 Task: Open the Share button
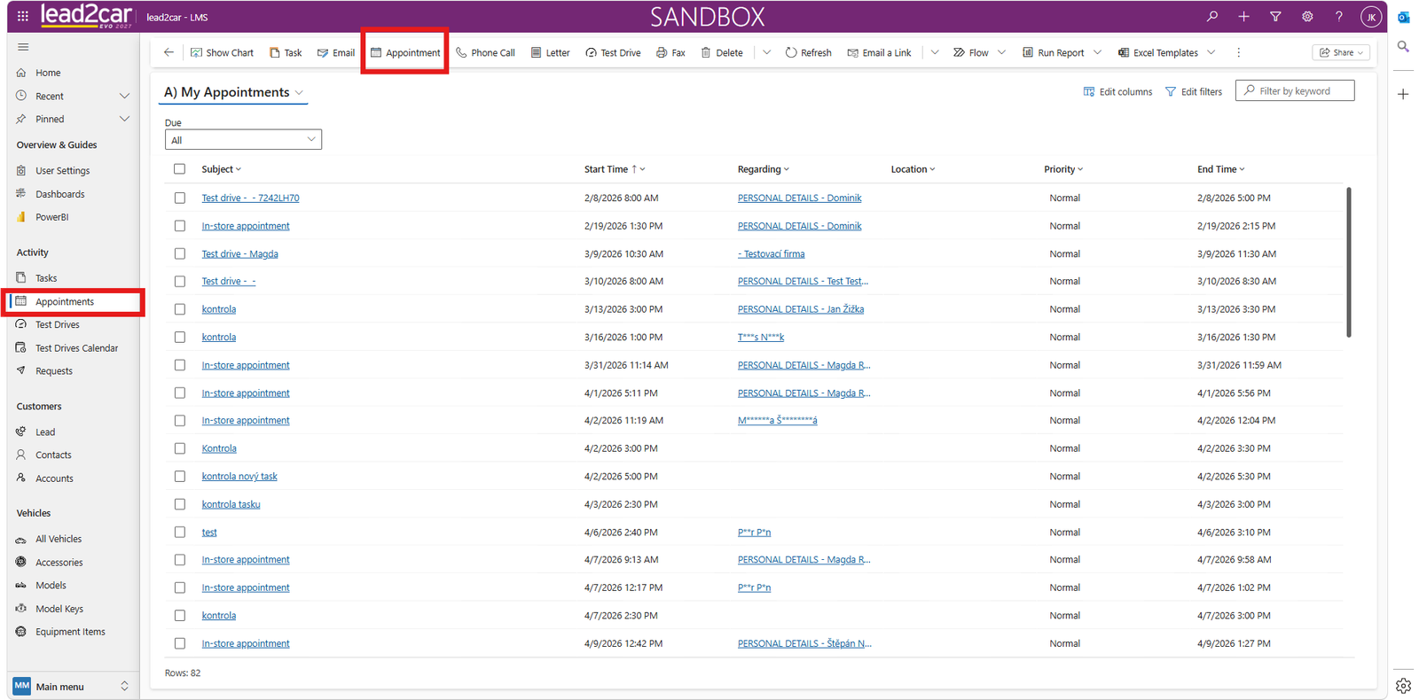click(x=1341, y=52)
